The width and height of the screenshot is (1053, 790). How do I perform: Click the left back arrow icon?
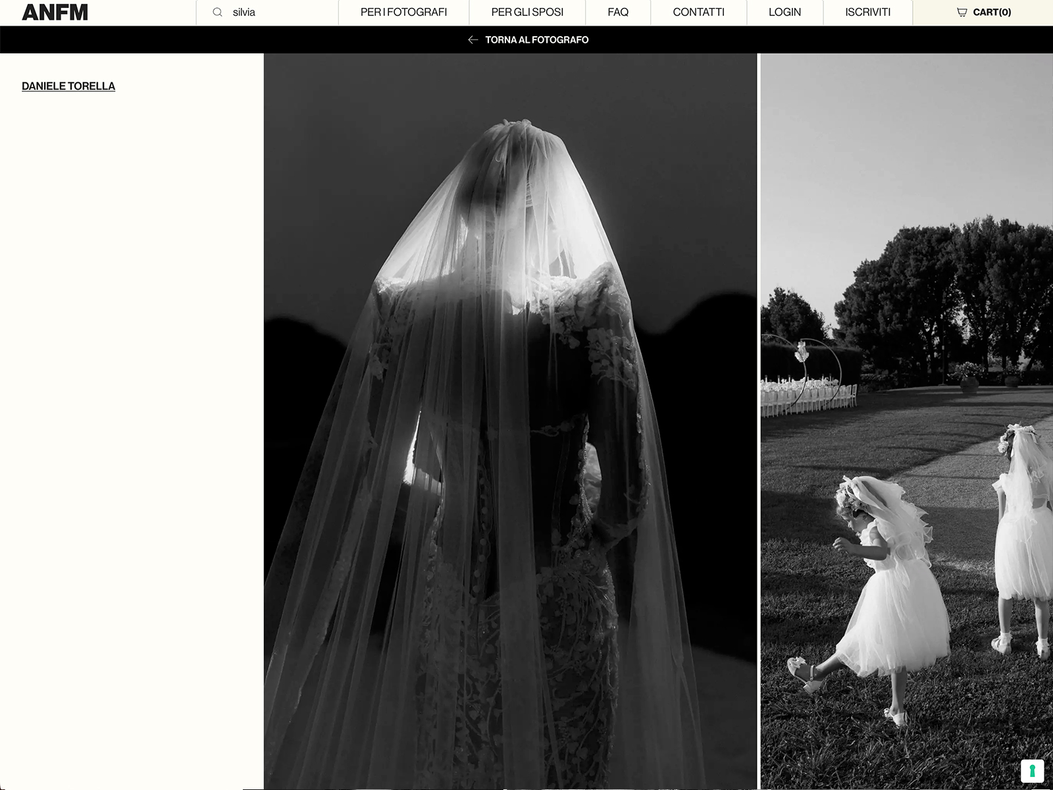click(473, 40)
